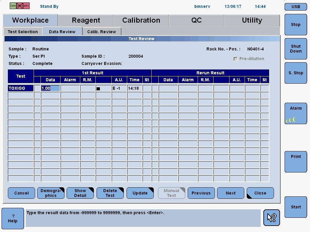The width and height of the screenshot is (310, 232).
Task: Toggle the Pre-dilution checkbox
Action: pyautogui.click(x=236, y=59)
